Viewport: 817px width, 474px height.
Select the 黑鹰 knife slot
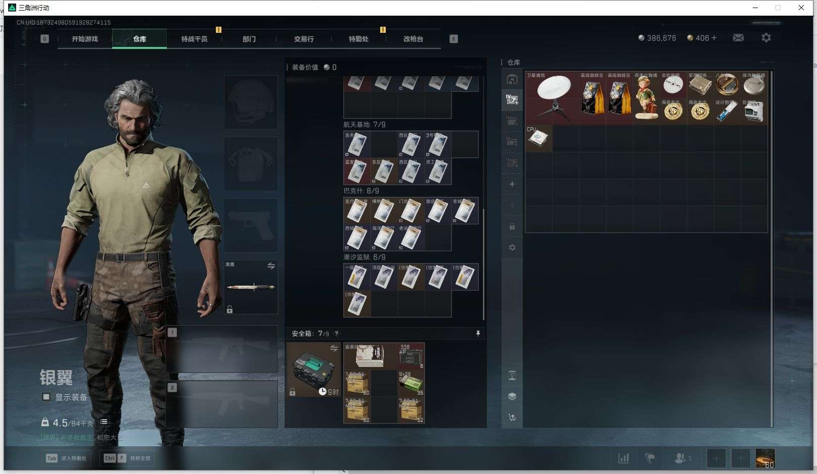click(x=251, y=287)
